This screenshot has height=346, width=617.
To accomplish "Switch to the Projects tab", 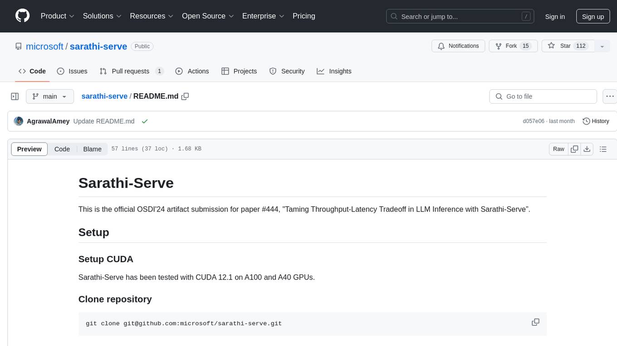I will point(239,71).
